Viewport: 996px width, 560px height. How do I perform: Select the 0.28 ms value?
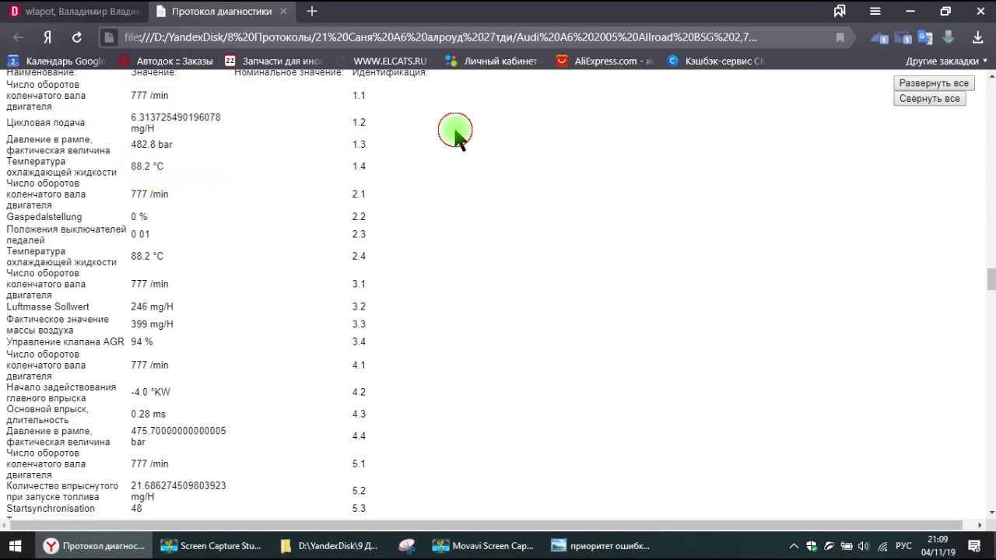149,414
